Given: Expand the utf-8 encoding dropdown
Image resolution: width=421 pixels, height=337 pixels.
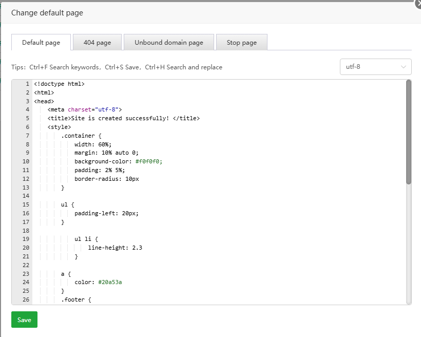Looking at the screenshot, I should coord(375,67).
